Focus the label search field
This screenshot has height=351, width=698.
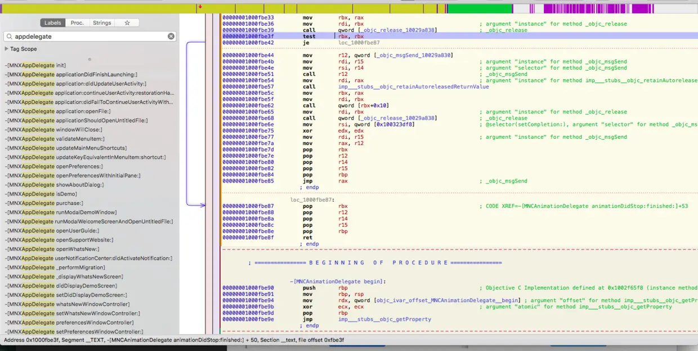pyautogui.click(x=90, y=36)
